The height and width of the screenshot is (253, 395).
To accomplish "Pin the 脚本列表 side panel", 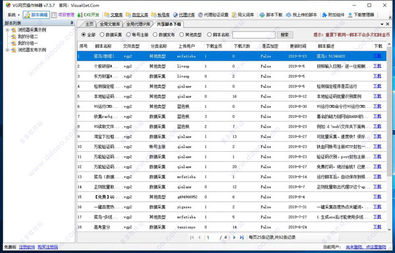I will [72, 23].
